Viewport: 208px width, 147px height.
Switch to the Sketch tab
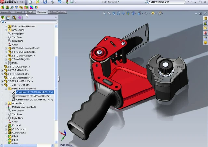(30, 12)
